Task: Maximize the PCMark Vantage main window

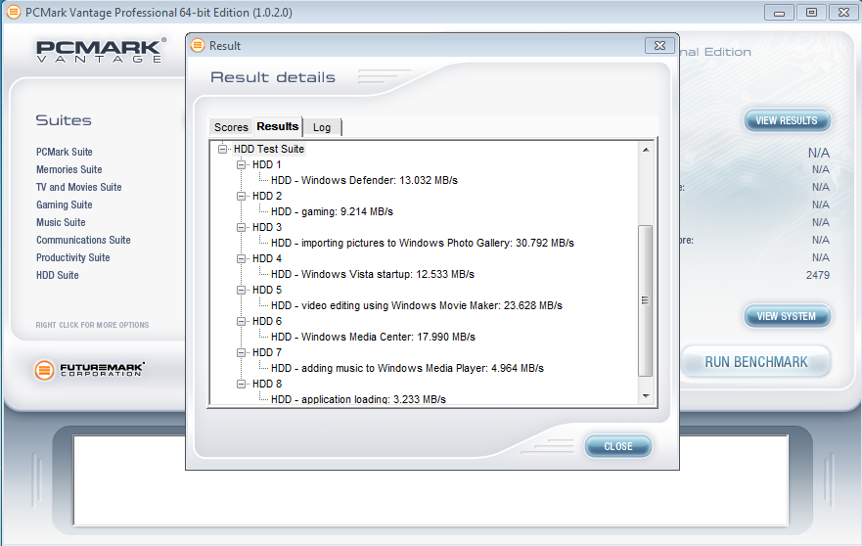Action: (811, 12)
